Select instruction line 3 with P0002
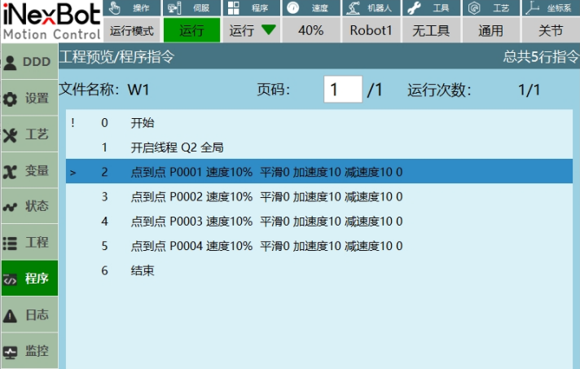Image resolution: width=580 pixels, height=369 pixels. [x=318, y=196]
